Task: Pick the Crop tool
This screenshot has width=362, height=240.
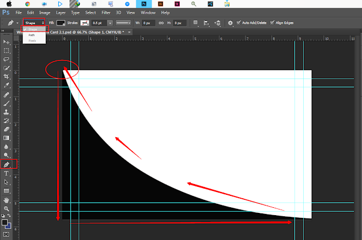Action: 6,77
